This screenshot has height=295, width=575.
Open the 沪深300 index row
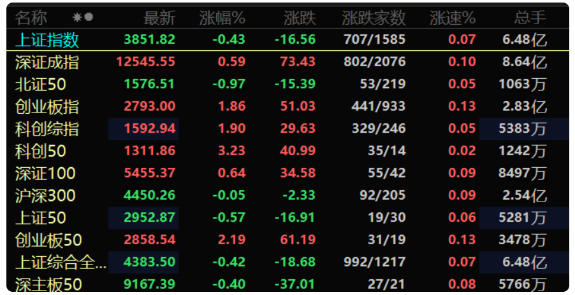tap(287, 196)
